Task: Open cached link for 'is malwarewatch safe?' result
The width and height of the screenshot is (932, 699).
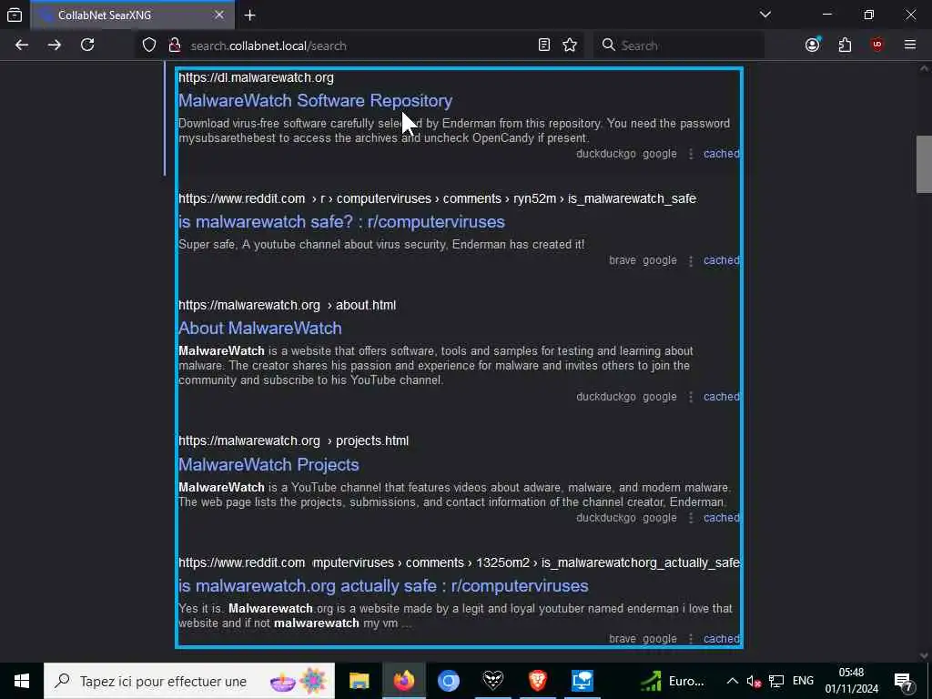Action: pyautogui.click(x=722, y=260)
